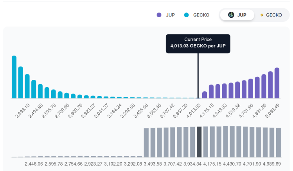This screenshot has width=293, height=171.
Task: Click the cyan GECKO legend dot
Action: [x=186, y=15]
